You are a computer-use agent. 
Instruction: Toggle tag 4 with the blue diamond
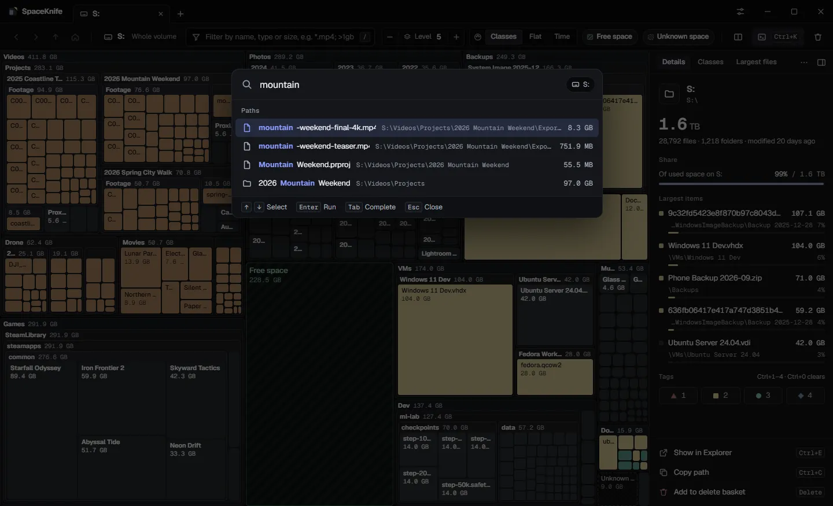click(805, 396)
